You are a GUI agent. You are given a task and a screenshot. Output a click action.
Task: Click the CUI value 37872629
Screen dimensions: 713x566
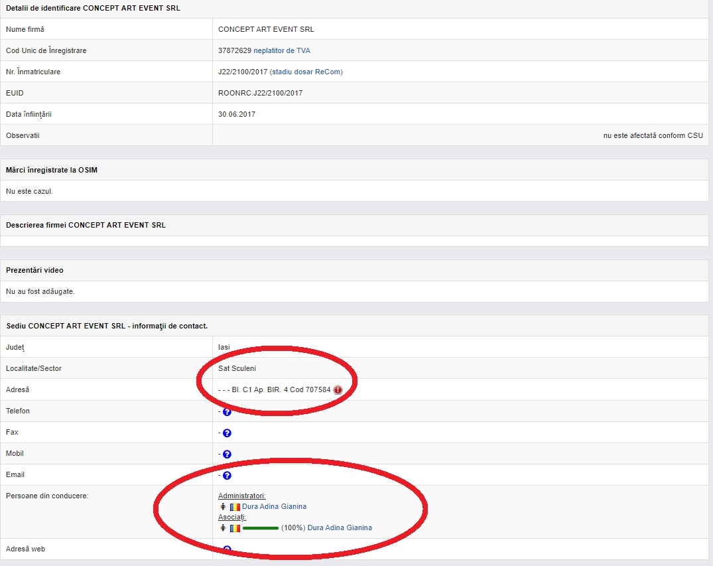click(235, 50)
